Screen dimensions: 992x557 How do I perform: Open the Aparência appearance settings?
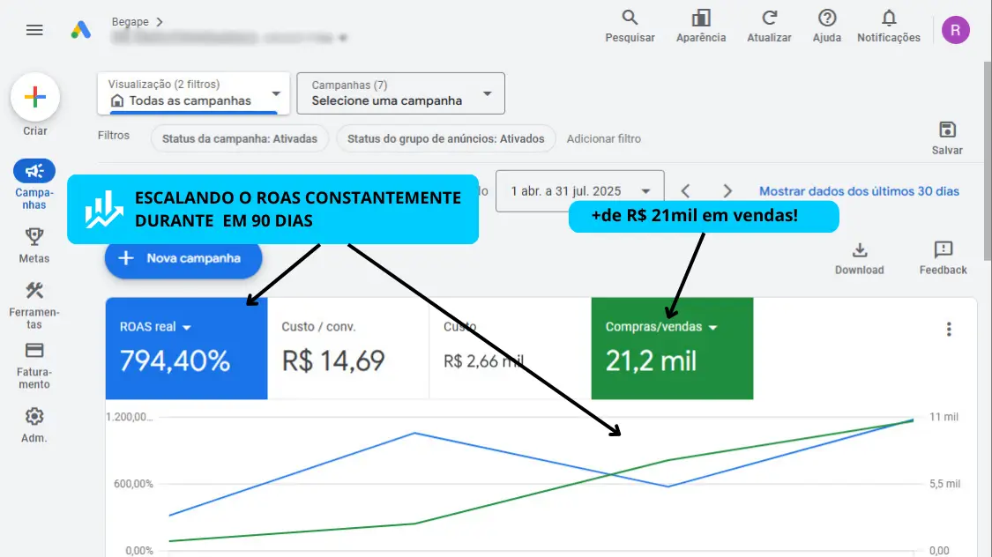coord(701,19)
